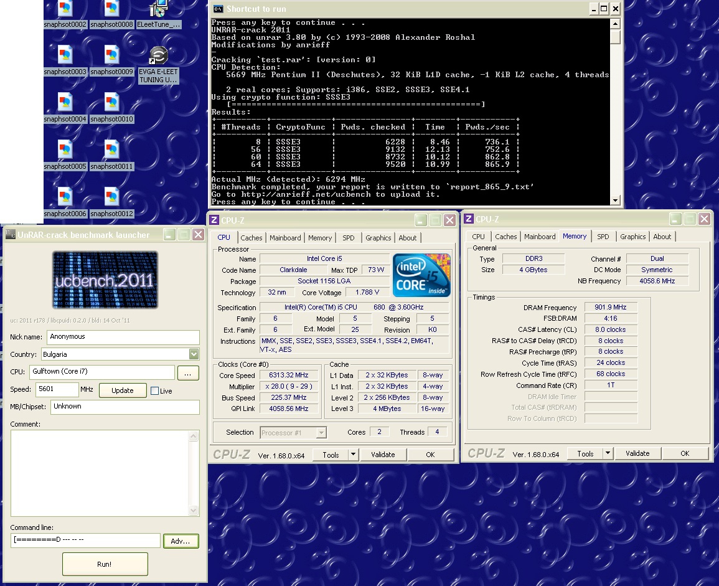The width and height of the screenshot is (719, 586).
Task: Close the UnRAR-crack benchmark launcher window
Action: coord(198,235)
